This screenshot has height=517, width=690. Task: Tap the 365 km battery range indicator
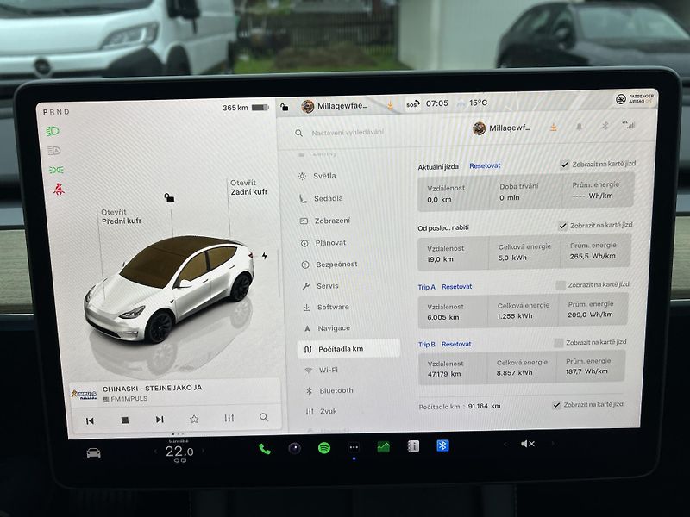246,108
